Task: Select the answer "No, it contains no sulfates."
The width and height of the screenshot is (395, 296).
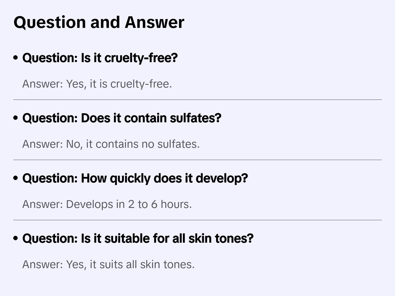Action: (x=111, y=144)
